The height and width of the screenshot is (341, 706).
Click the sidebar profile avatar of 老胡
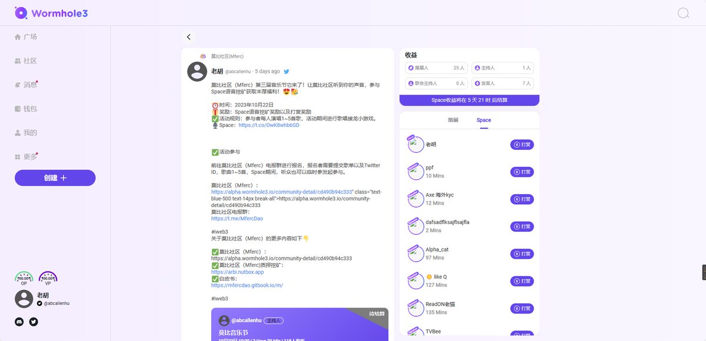tap(24, 299)
